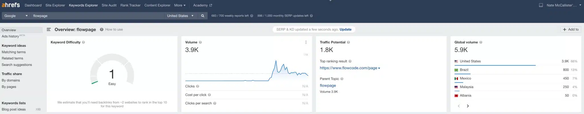Expand the More navigation menu
Screen dimensions: 584x114
pos(180,5)
